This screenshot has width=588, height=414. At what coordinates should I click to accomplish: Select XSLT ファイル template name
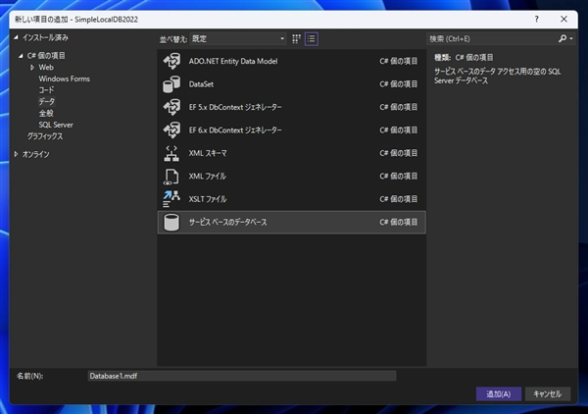click(x=208, y=199)
